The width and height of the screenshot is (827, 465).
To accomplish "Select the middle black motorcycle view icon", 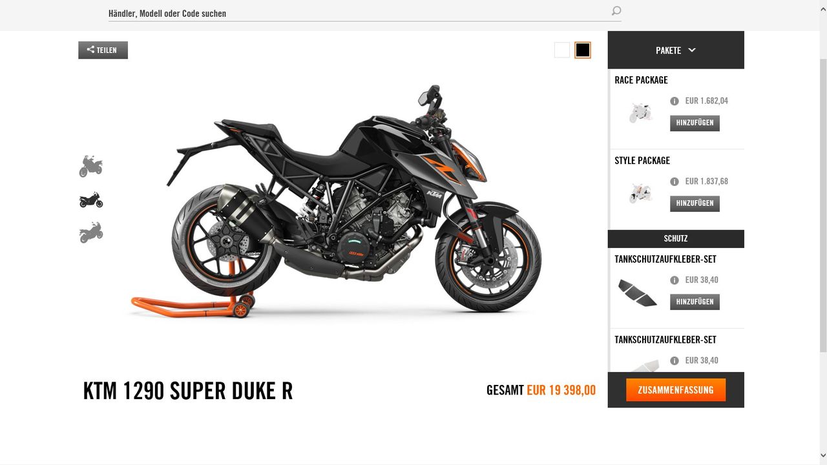I will (91, 200).
